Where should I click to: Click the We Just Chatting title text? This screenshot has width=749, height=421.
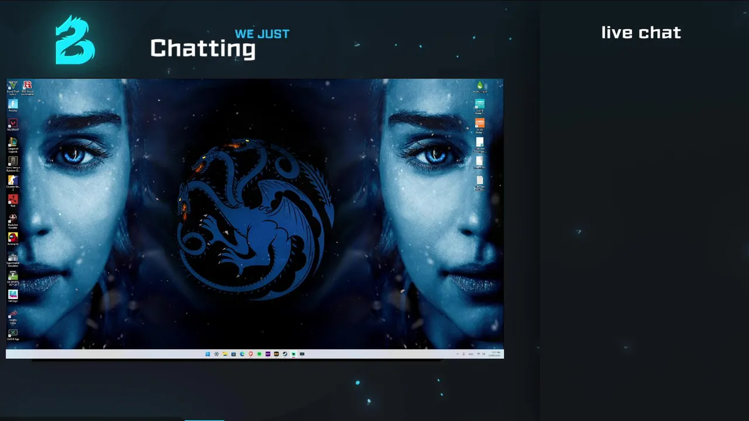(x=219, y=44)
